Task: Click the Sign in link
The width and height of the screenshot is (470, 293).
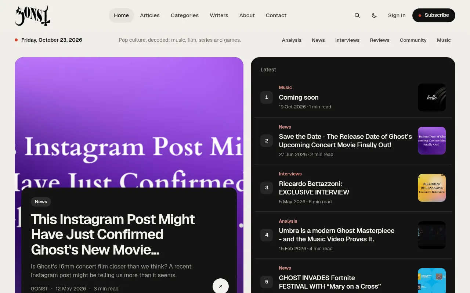Action: click(x=397, y=15)
